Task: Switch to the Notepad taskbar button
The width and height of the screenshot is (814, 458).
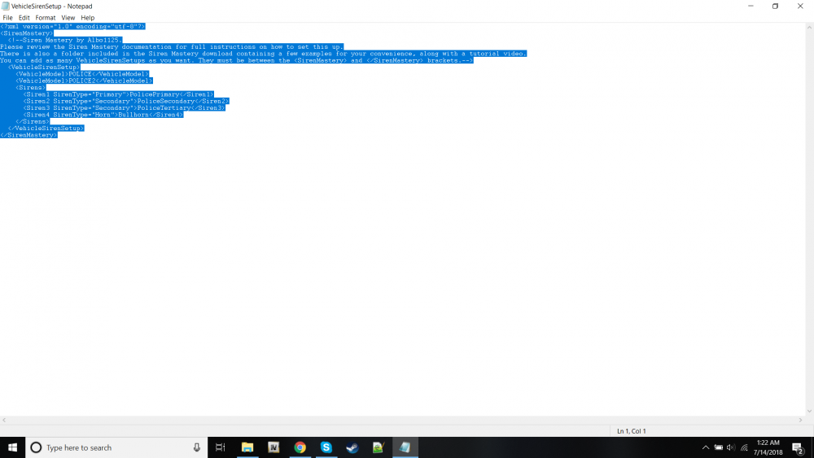Action: pos(405,447)
